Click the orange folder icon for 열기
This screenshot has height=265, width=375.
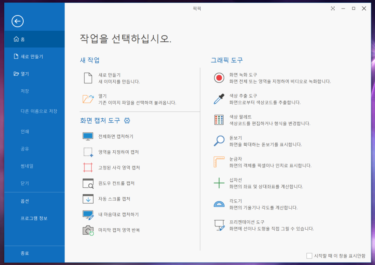tap(88, 99)
